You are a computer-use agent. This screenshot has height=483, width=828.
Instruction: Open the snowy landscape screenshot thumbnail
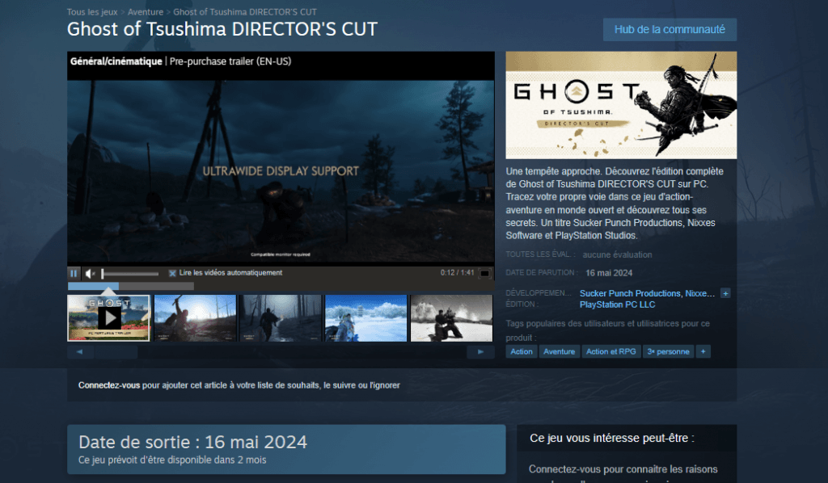(x=365, y=317)
